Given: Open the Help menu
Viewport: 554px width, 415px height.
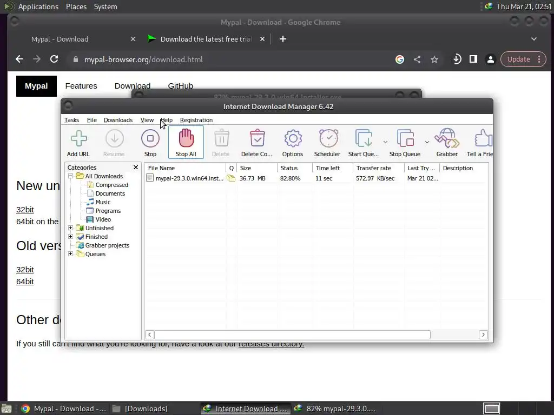Looking at the screenshot, I should 167,120.
